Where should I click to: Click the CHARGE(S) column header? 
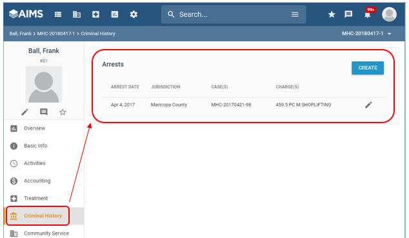287,87
